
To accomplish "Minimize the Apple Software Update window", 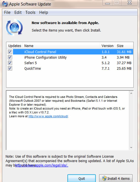I will [107, 3].
